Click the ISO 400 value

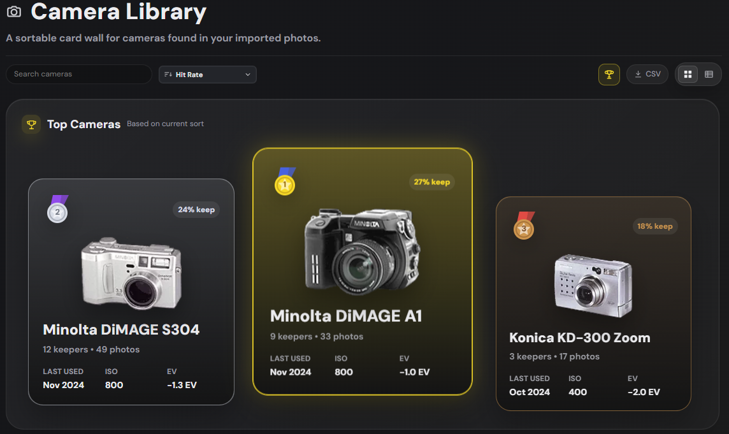[577, 392]
